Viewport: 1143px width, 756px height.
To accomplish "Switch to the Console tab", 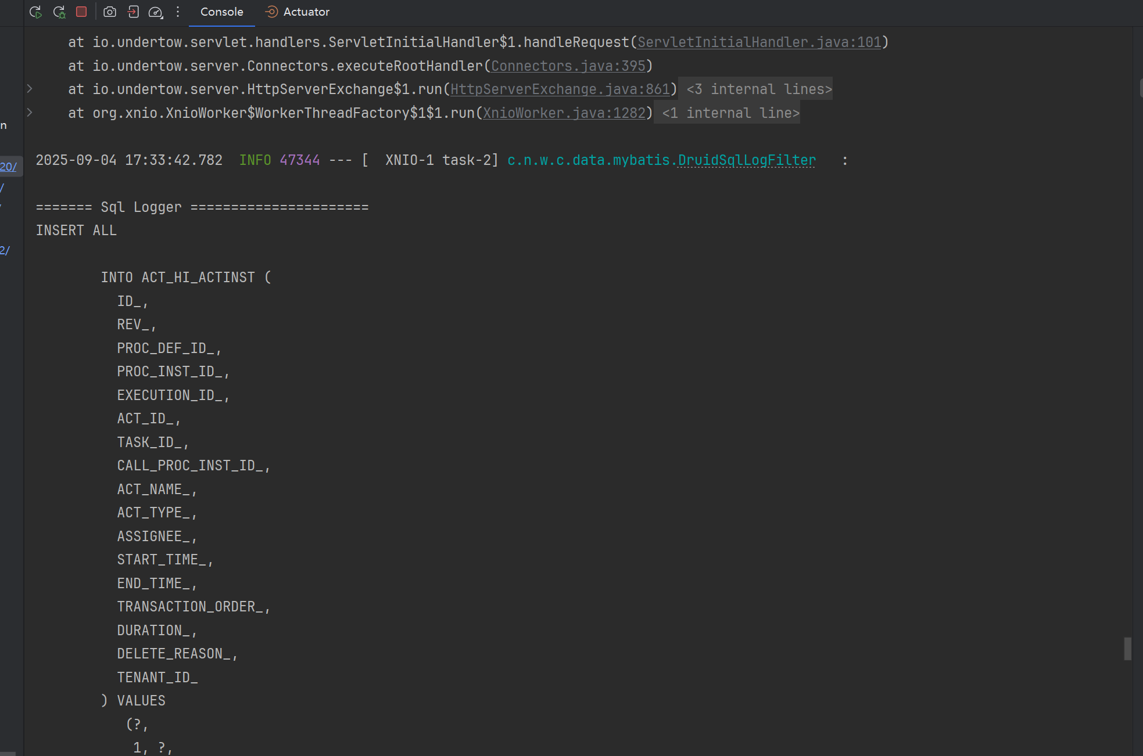I will (221, 12).
